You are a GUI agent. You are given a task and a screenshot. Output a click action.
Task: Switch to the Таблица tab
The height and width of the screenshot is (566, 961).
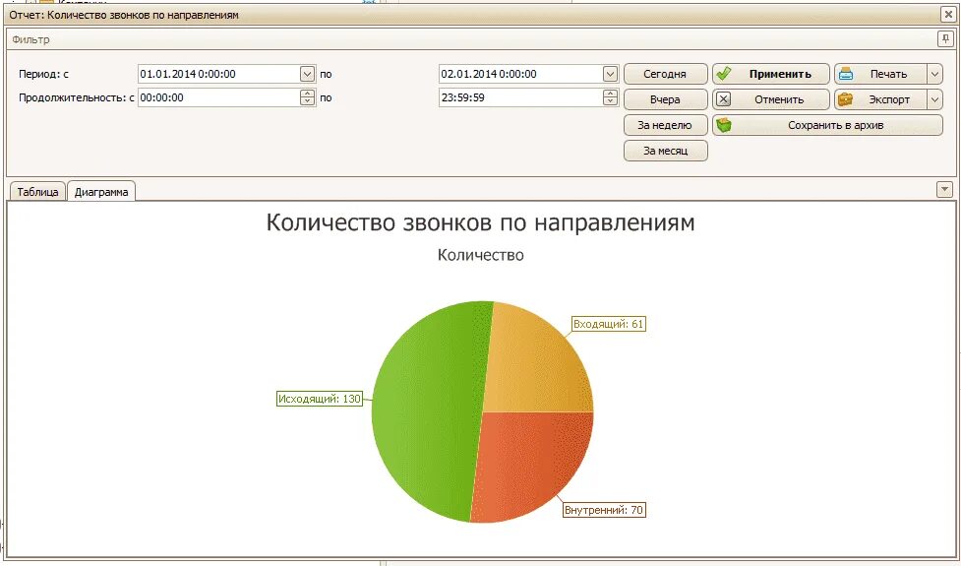(x=37, y=191)
